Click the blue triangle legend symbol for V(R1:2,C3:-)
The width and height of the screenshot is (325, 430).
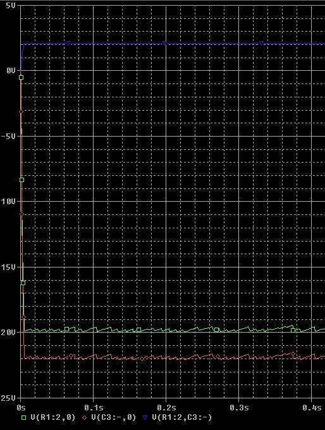coord(145,417)
